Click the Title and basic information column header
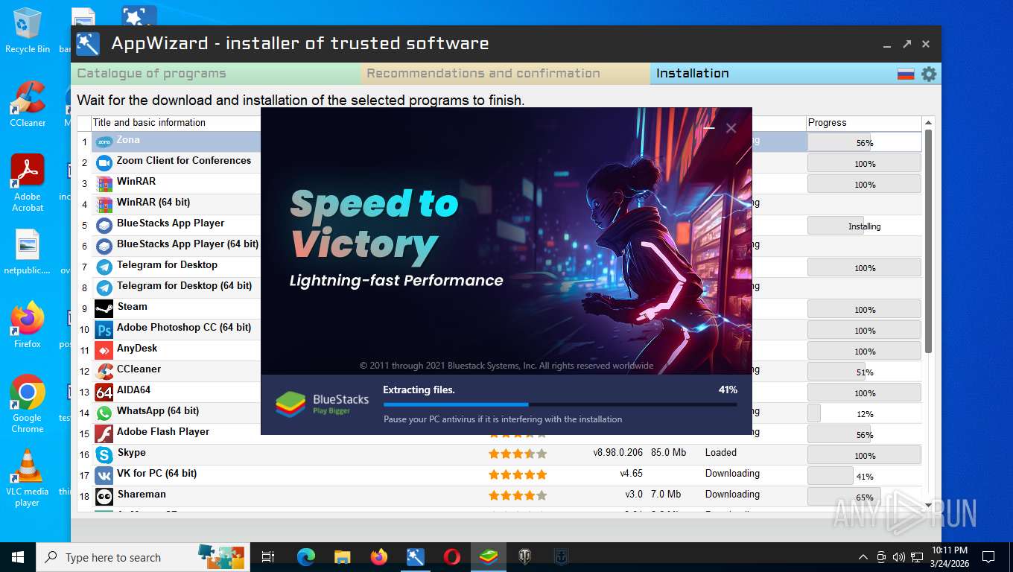 [x=149, y=123]
